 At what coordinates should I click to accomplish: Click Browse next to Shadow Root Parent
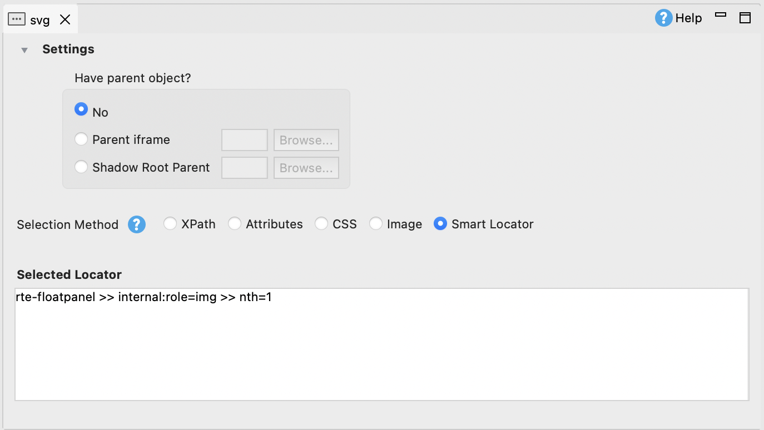click(x=306, y=167)
